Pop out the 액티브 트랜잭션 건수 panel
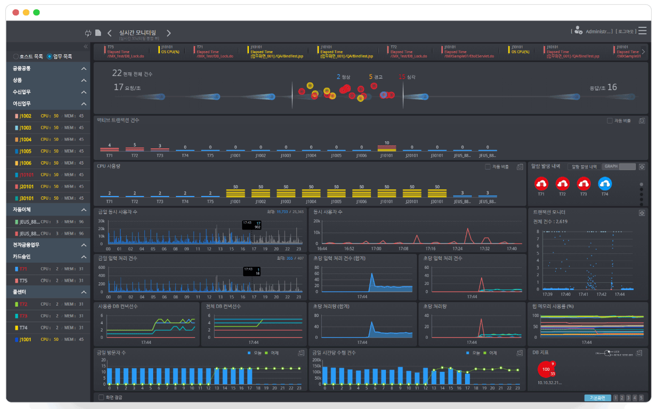The height and width of the screenshot is (409, 657). 642,120
